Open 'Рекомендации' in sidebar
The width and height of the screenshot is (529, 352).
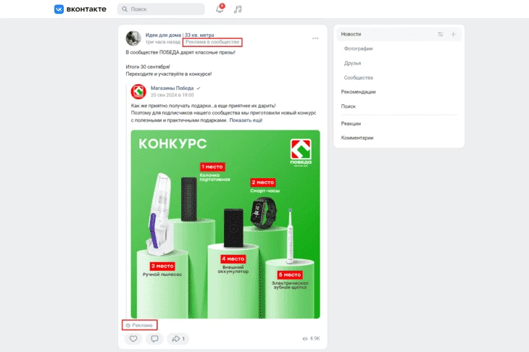pos(358,92)
